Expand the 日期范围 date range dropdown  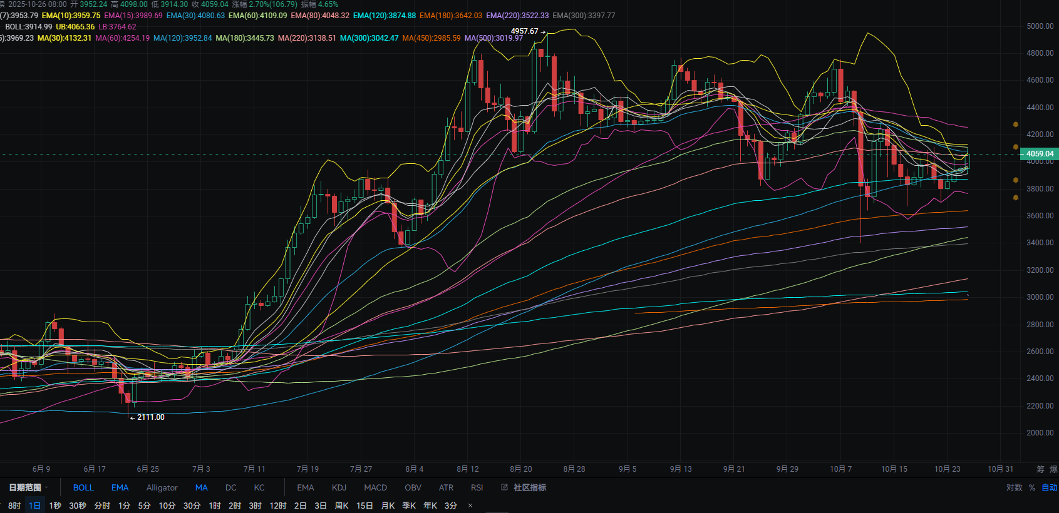pyautogui.click(x=28, y=487)
